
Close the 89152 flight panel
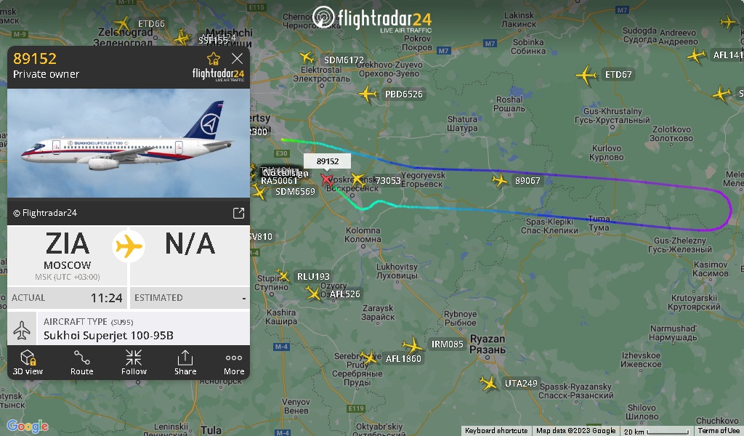click(x=238, y=58)
